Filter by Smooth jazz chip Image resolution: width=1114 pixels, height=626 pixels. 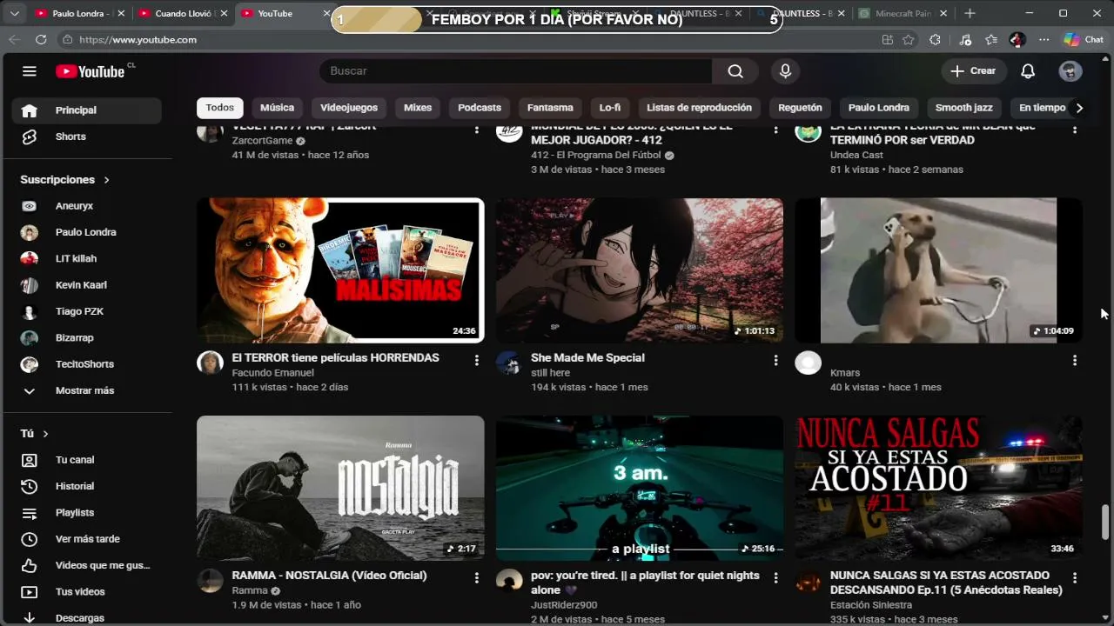click(963, 108)
